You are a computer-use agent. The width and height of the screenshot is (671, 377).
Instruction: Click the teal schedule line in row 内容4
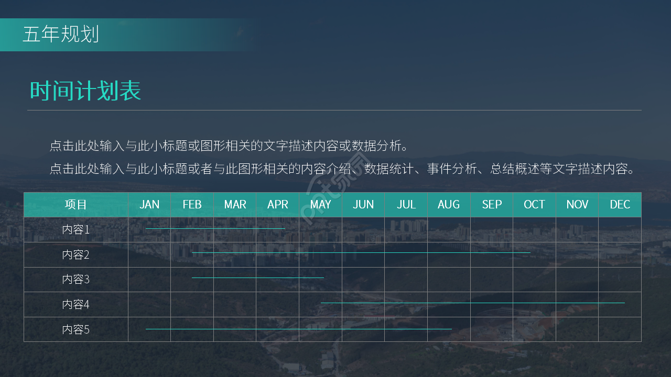click(473, 303)
